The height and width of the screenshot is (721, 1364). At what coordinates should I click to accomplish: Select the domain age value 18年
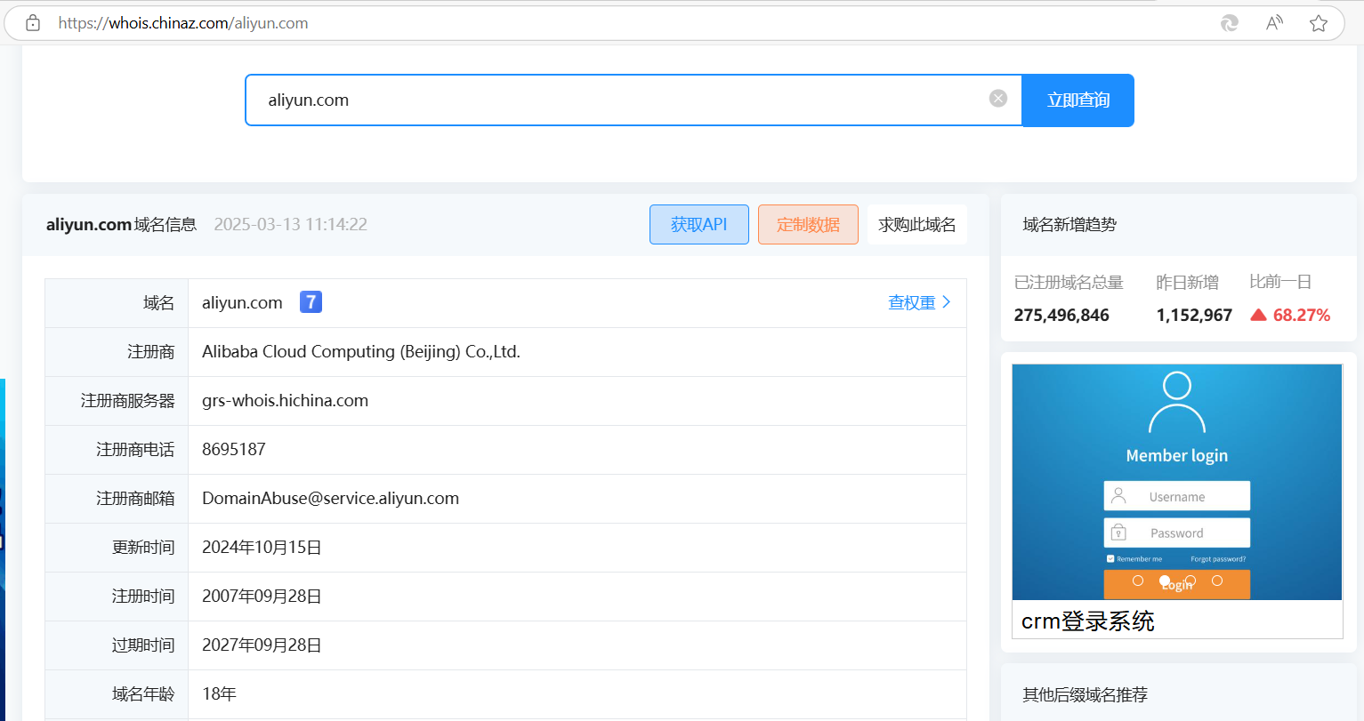219,693
